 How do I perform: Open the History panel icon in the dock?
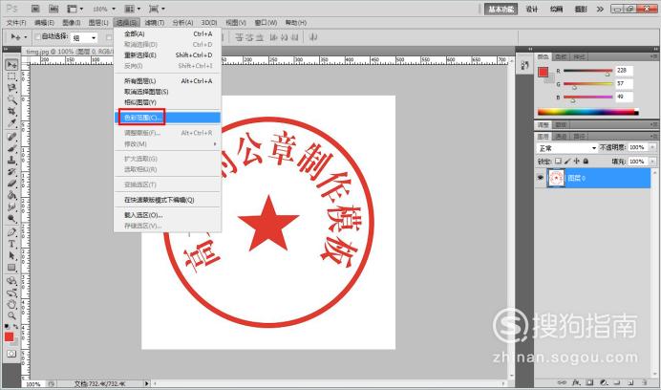tap(524, 65)
